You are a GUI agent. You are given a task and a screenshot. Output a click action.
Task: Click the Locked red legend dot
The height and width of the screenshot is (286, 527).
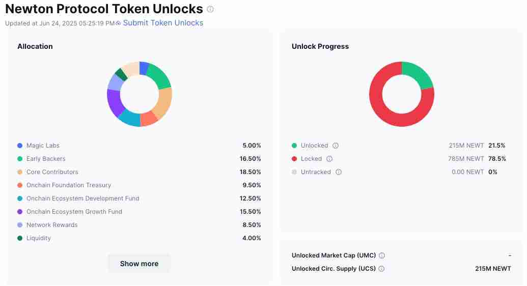[294, 159]
